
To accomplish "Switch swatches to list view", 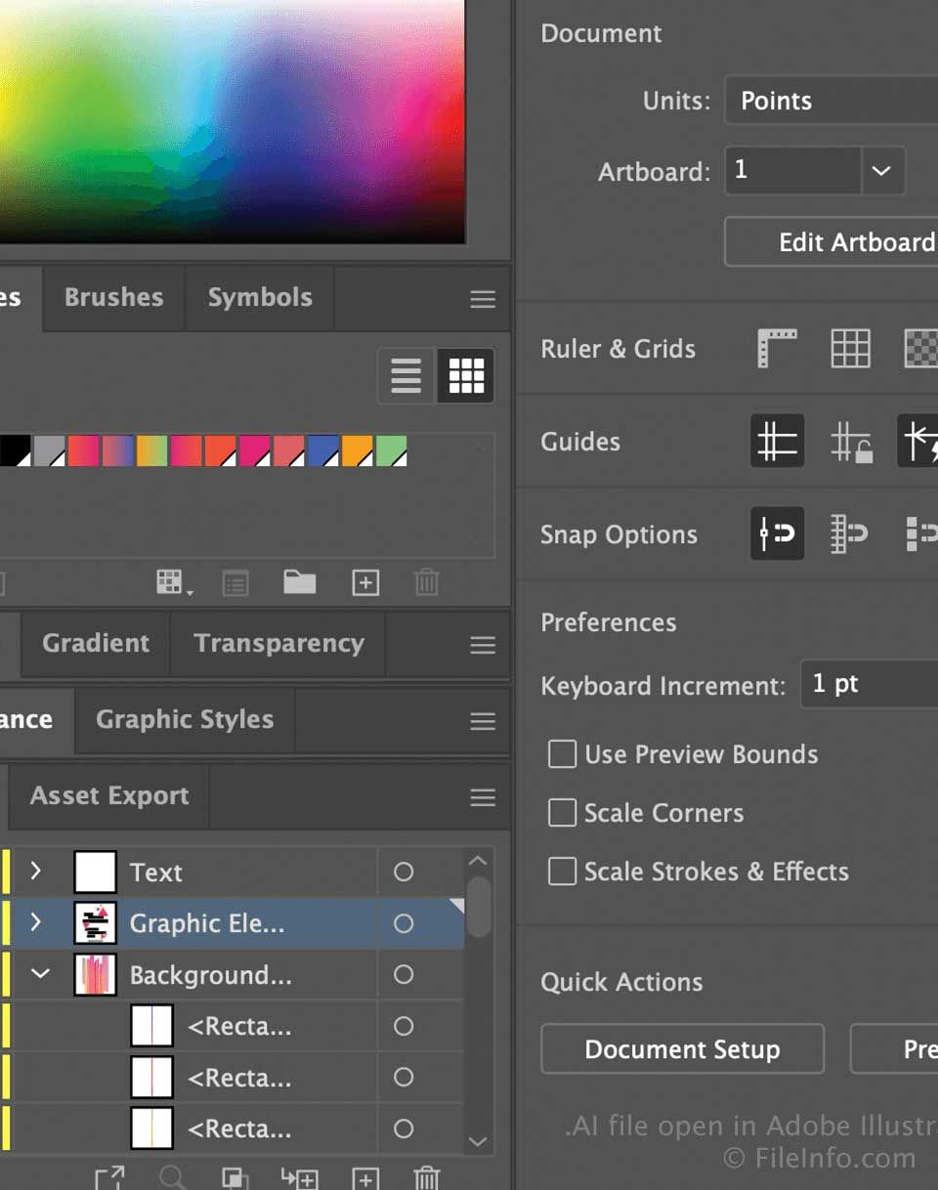I will click(x=405, y=375).
